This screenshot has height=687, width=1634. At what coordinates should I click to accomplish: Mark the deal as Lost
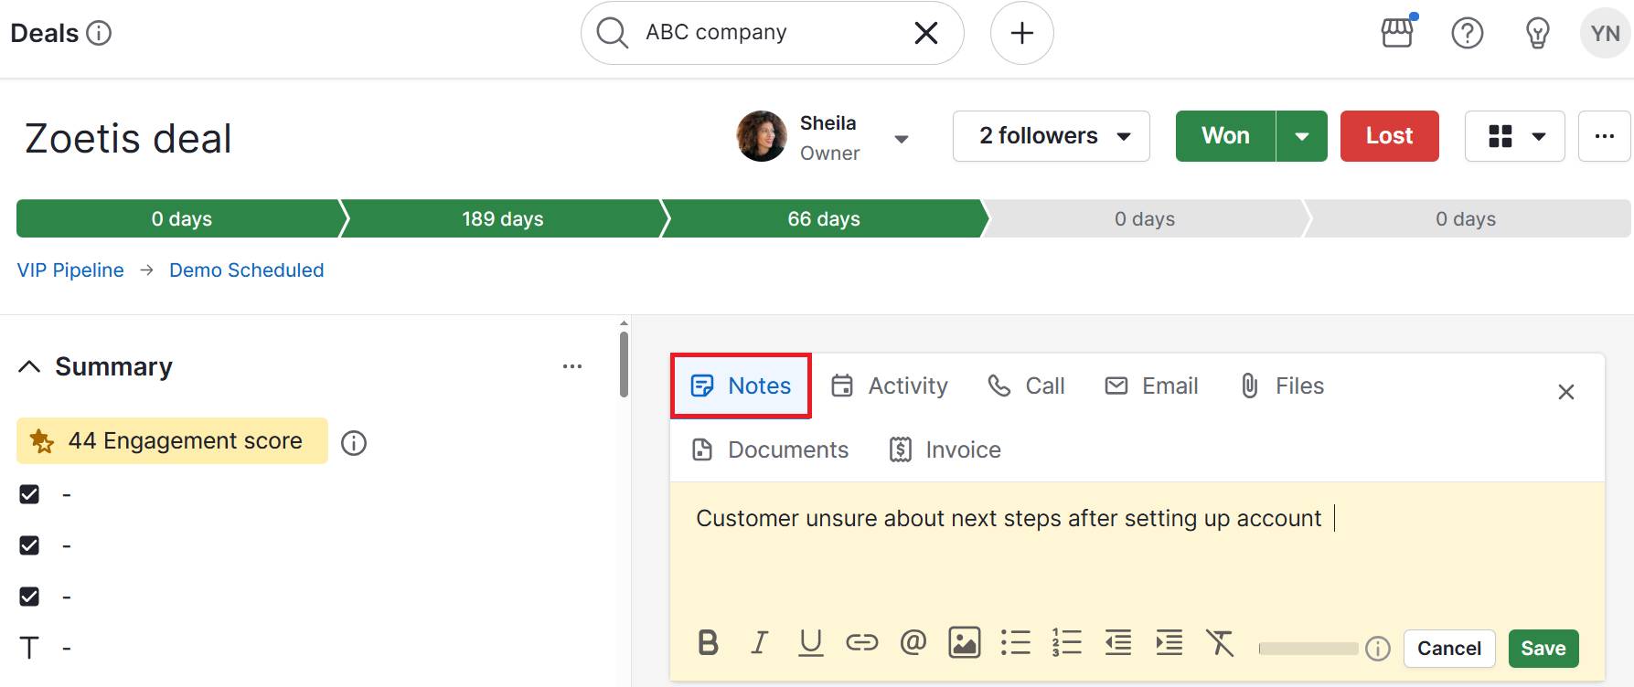click(1390, 136)
